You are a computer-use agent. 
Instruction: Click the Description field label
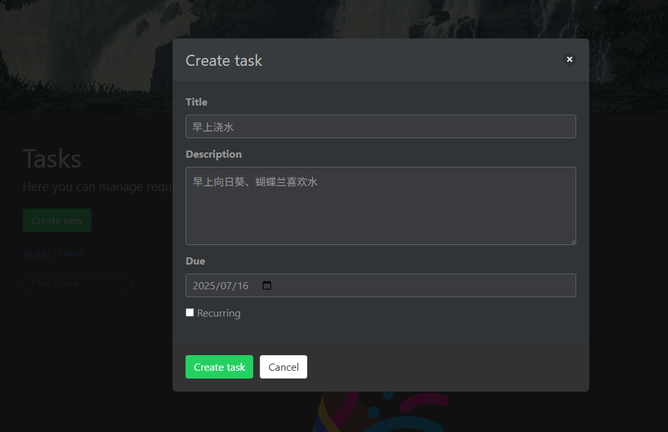click(214, 154)
